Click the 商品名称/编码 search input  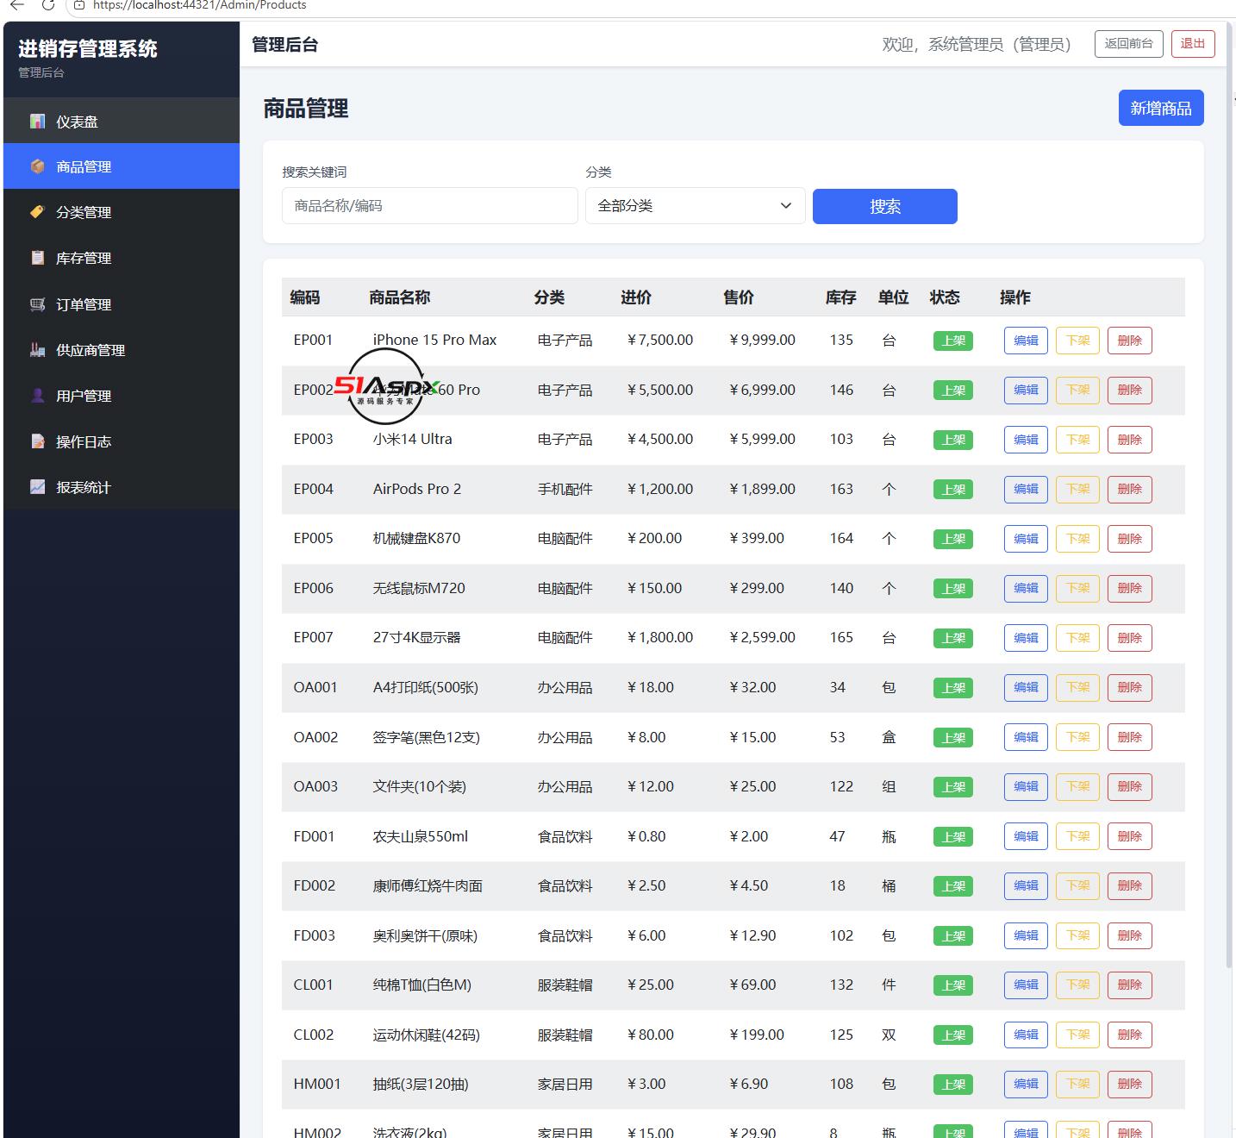(x=429, y=206)
